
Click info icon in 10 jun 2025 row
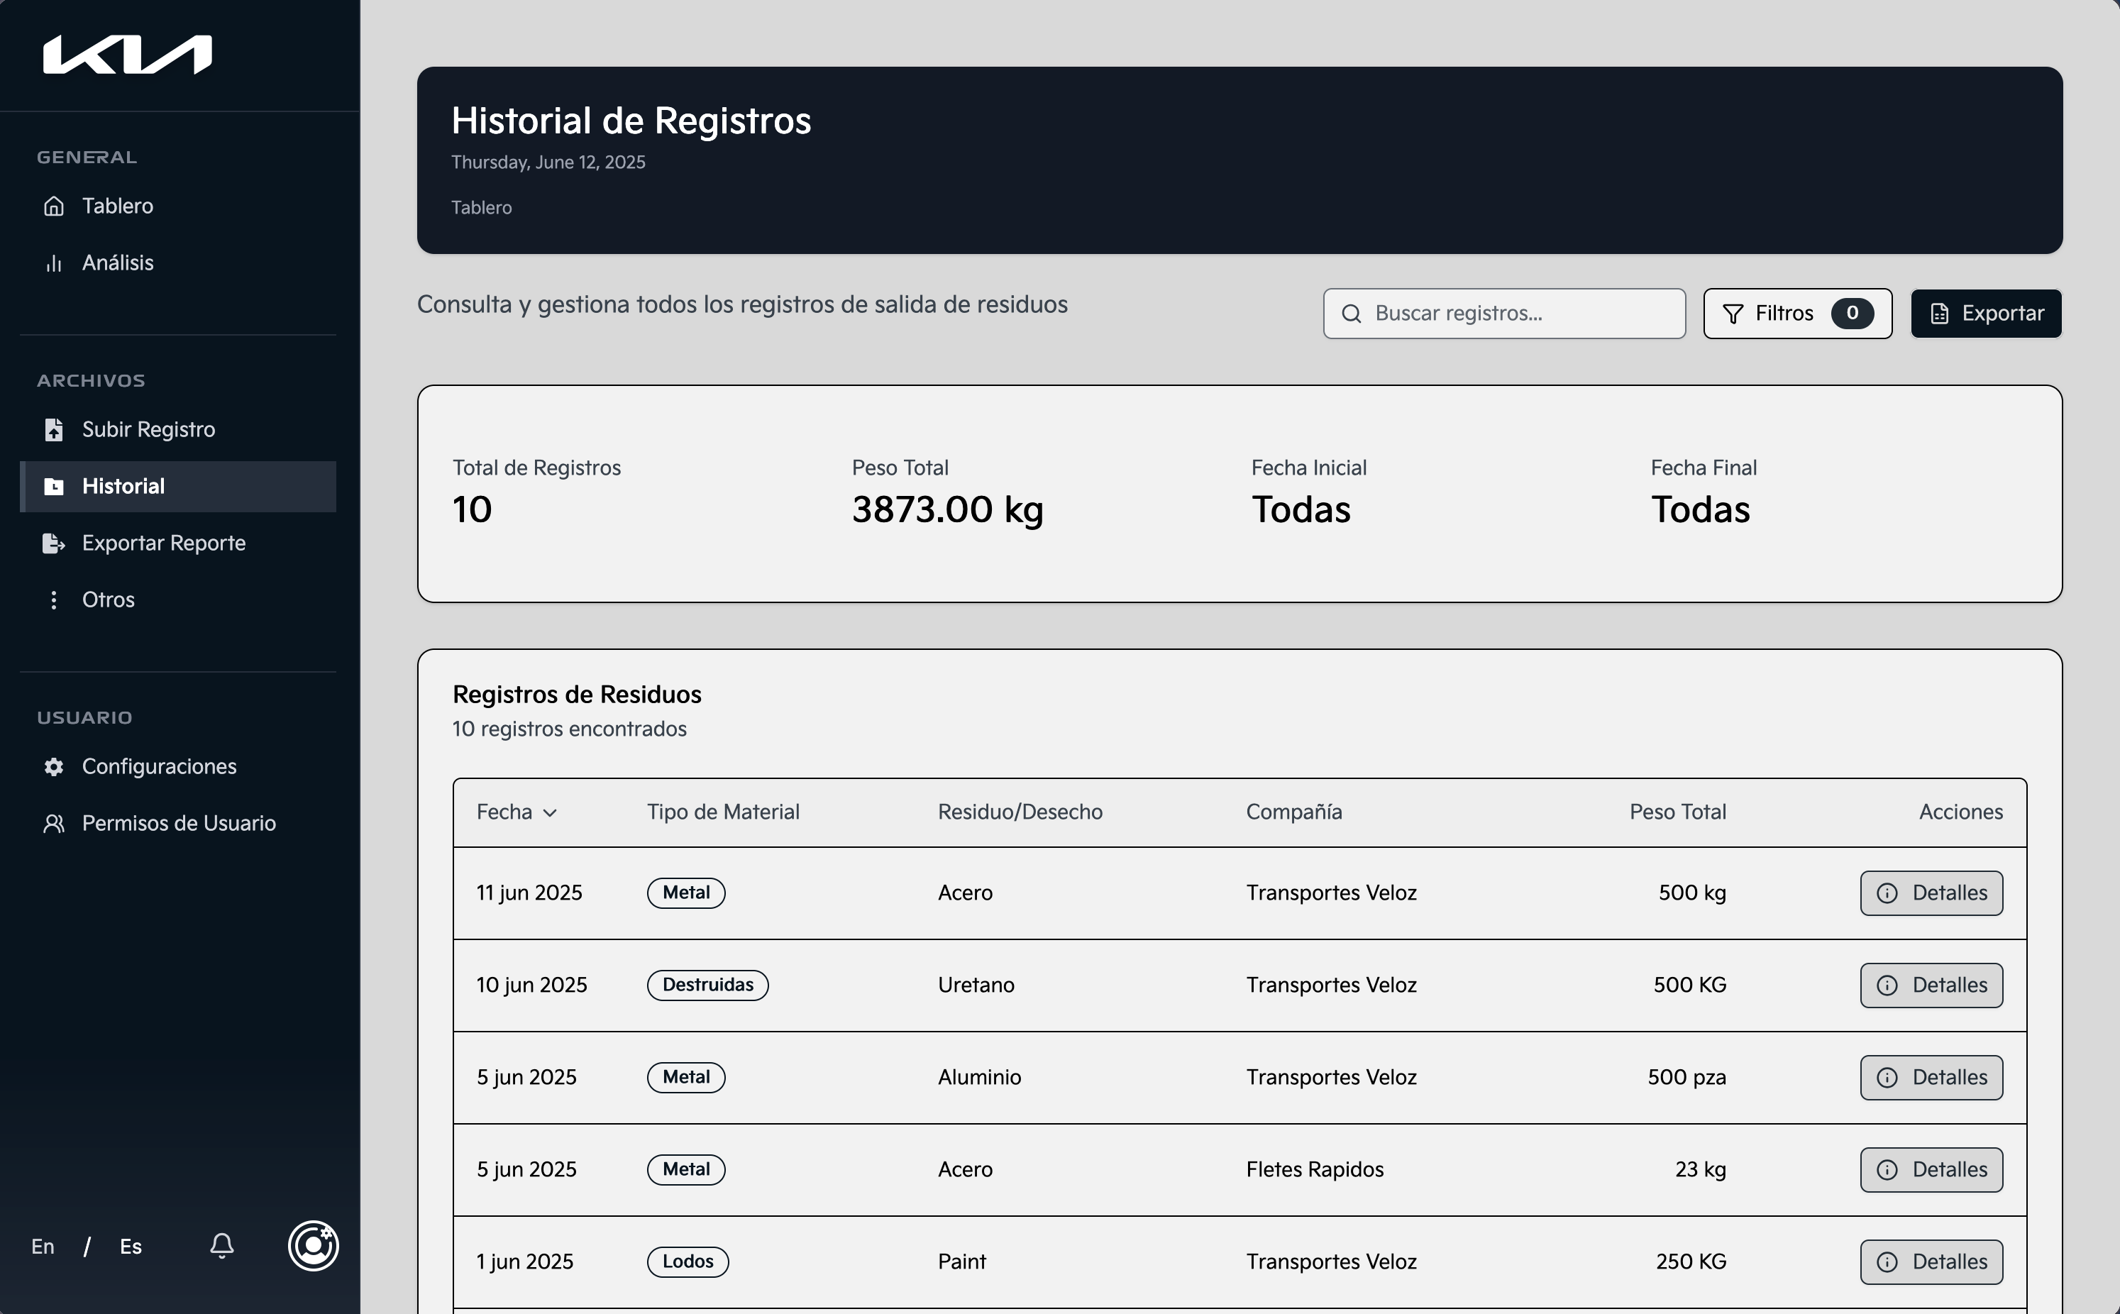pos(1887,985)
